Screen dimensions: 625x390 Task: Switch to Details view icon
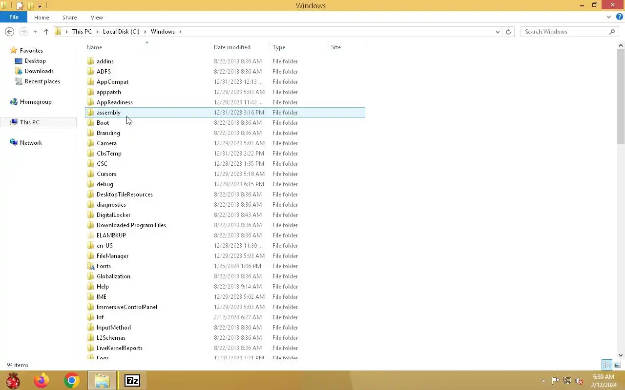coord(607,365)
